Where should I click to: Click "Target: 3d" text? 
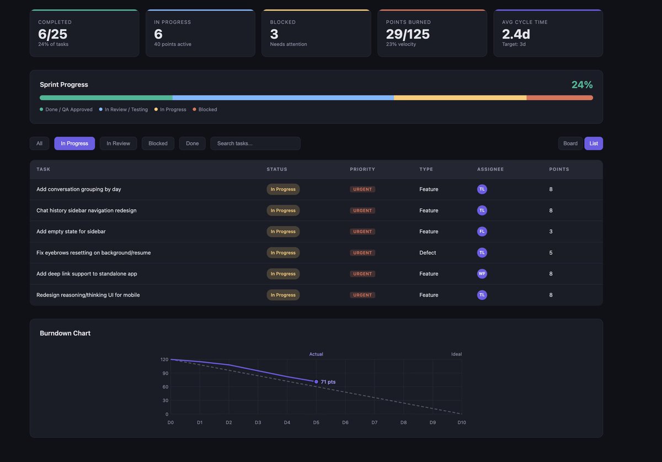coord(514,44)
